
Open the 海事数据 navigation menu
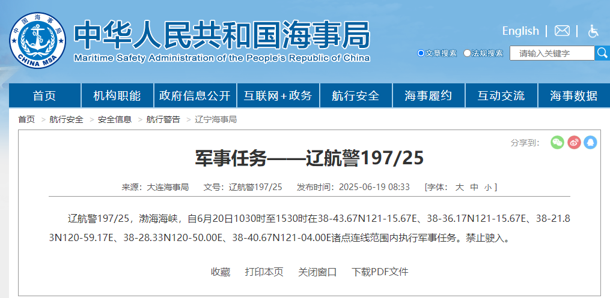pos(573,96)
